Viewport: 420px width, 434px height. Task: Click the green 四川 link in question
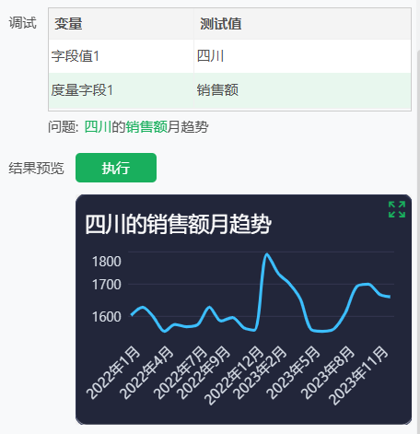click(98, 127)
